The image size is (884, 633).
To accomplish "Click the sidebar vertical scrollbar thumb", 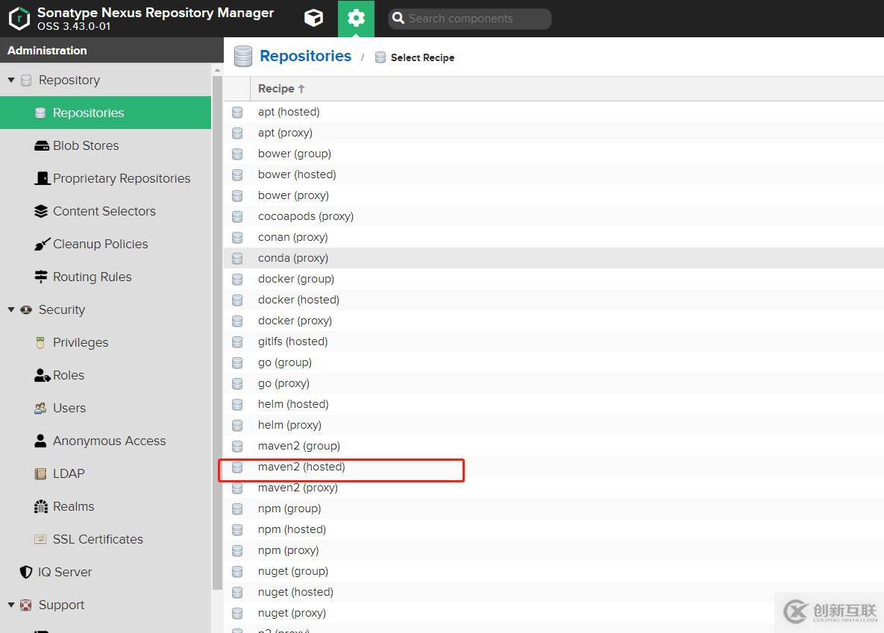I will click(x=218, y=333).
